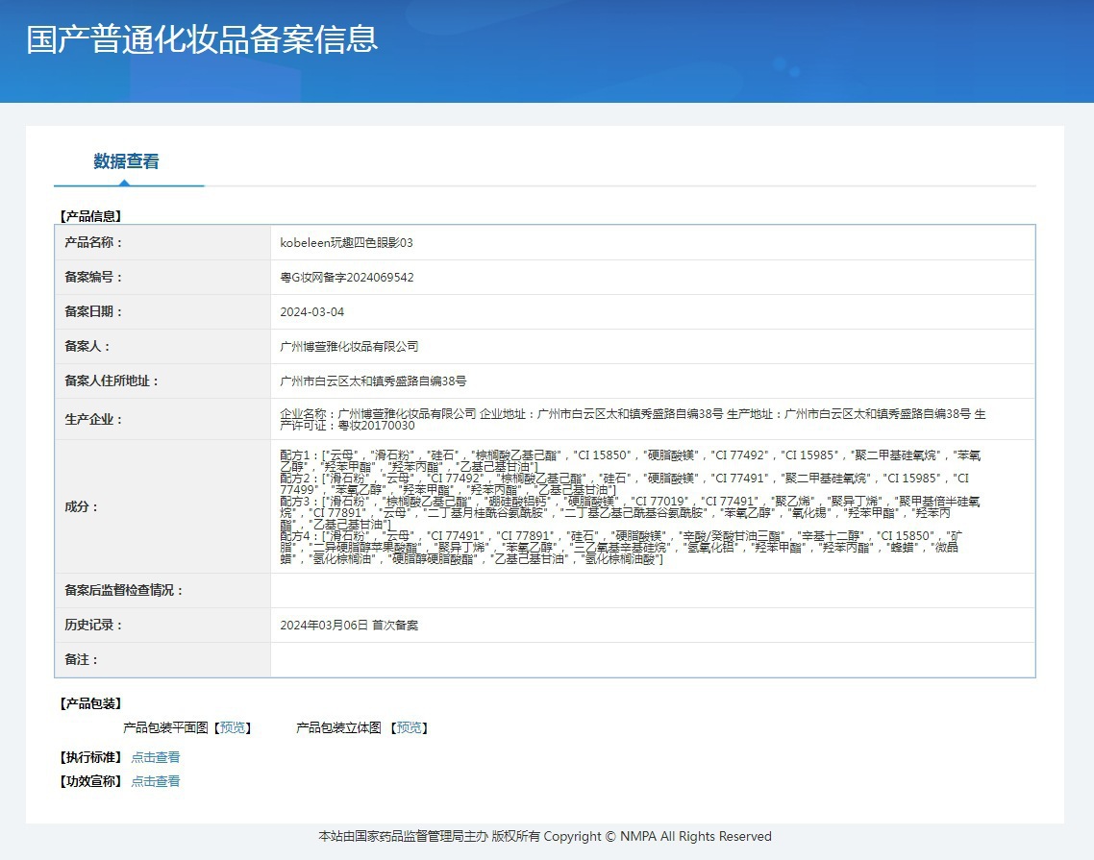Click the page title 国产普通化妆品备案信息
The height and width of the screenshot is (860, 1094).
point(202,39)
